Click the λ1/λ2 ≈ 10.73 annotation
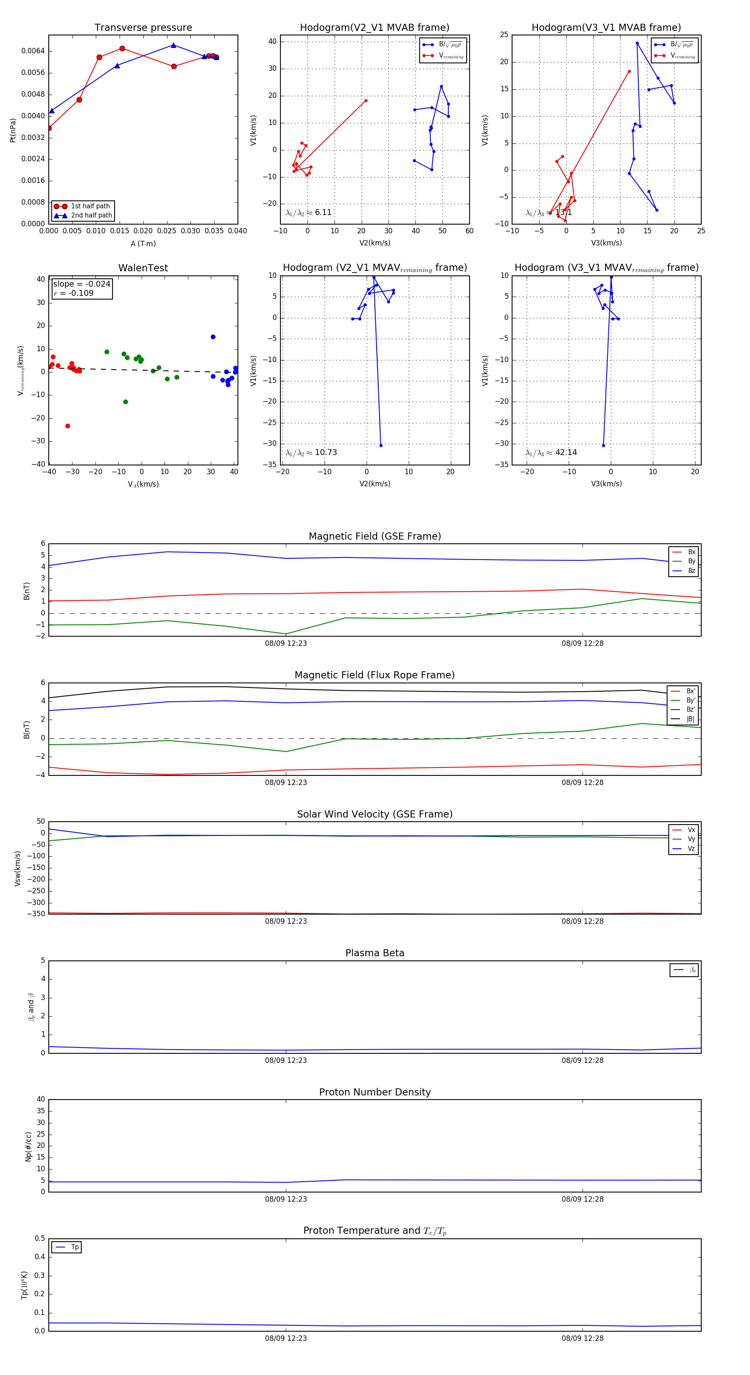 tap(311, 452)
